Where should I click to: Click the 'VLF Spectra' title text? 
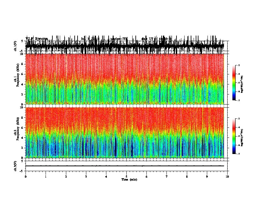pos(37,39)
